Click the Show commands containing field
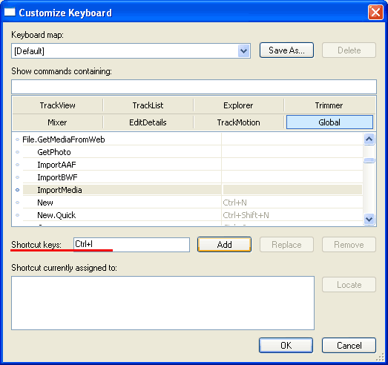This screenshot has width=388, height=365. (194, 87)
